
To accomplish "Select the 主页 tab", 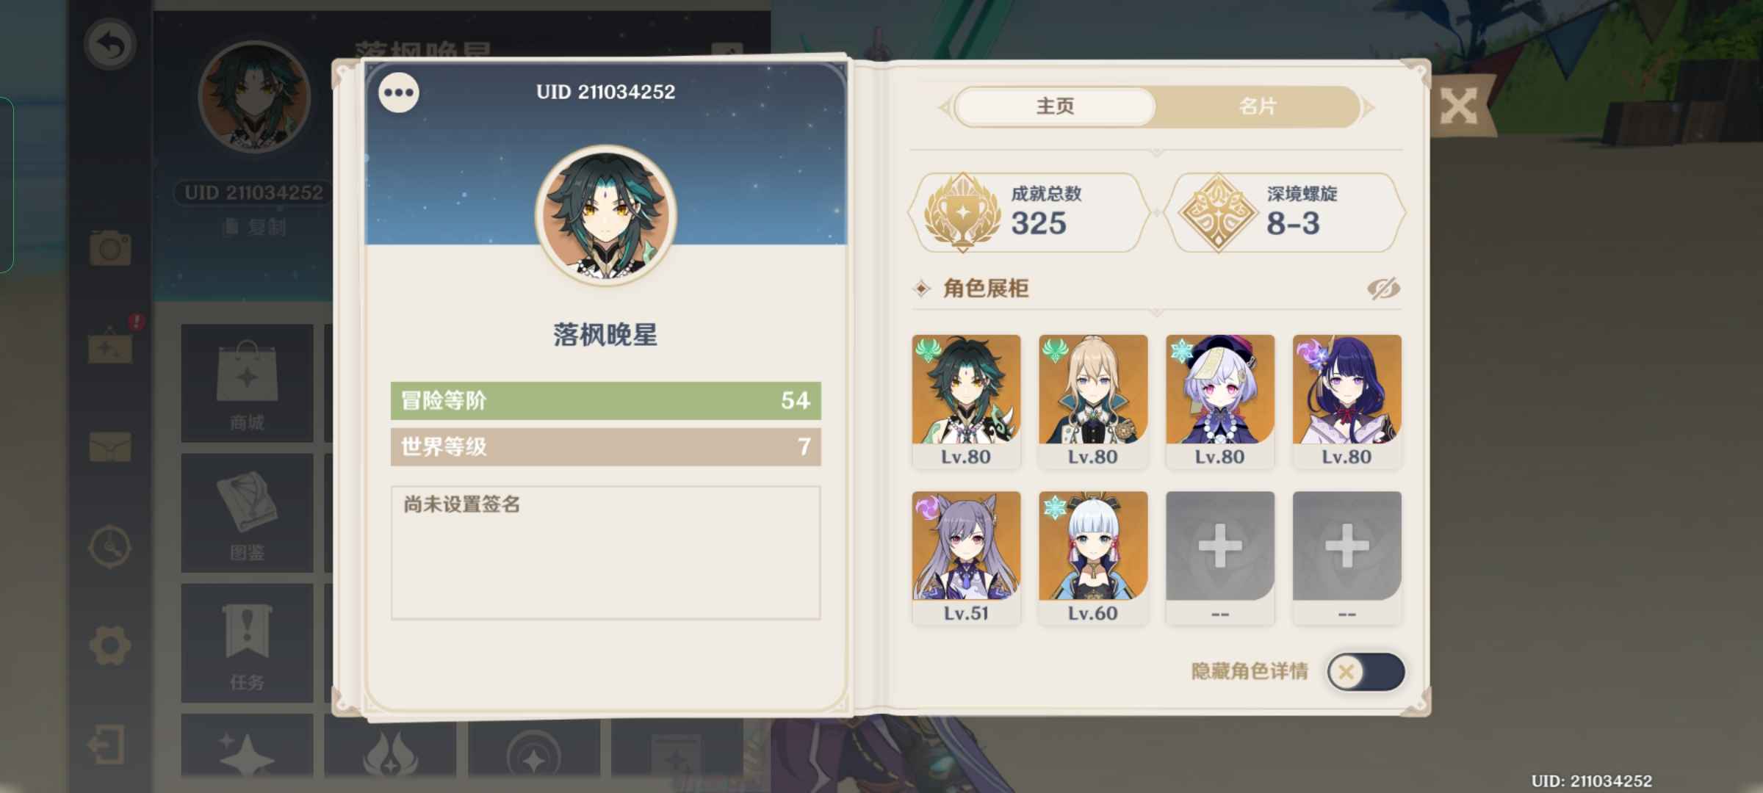I will click(x=1055, y=106).
